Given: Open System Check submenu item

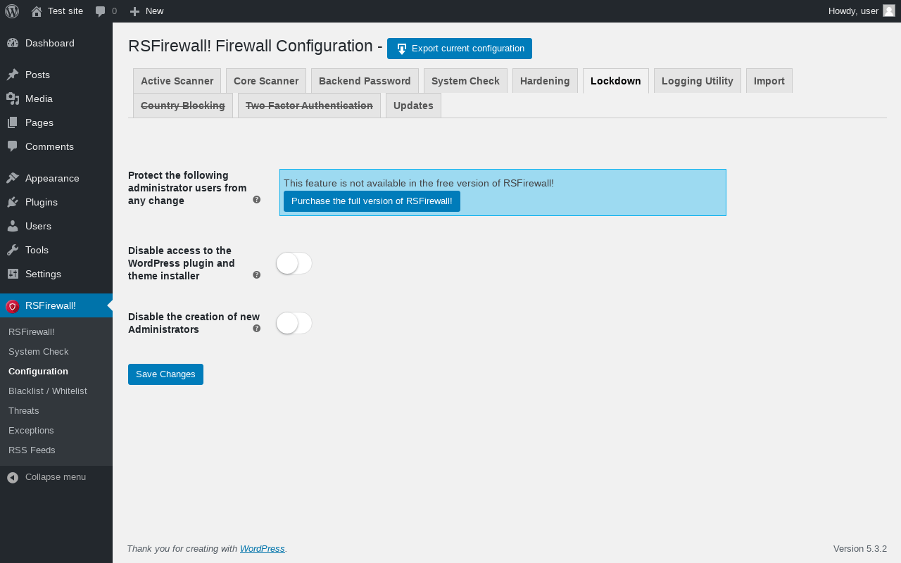Looking at the screenshot, I should point(39,351).
